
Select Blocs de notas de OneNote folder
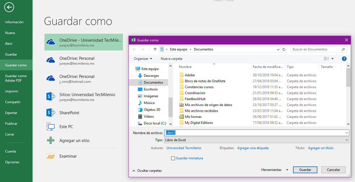[205, 81]
